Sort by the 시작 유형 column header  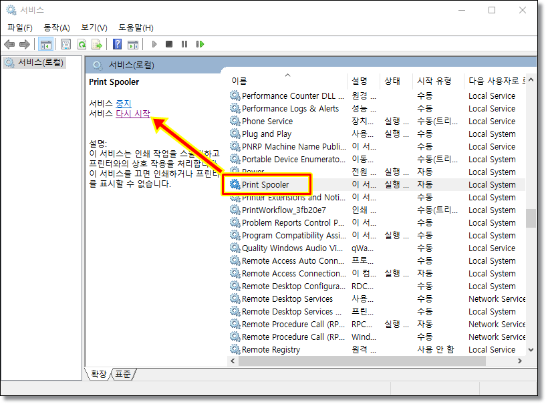pos(438,81)
